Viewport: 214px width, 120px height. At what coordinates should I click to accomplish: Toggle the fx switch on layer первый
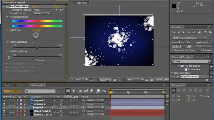point(65,108)
